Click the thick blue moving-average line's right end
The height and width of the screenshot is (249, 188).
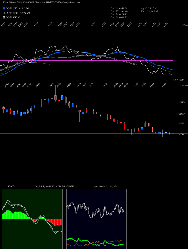pyautogui.click(x=172, y=70)
